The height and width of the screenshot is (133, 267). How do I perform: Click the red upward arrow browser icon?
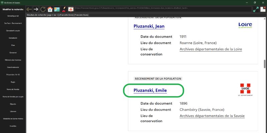point(71,9)
